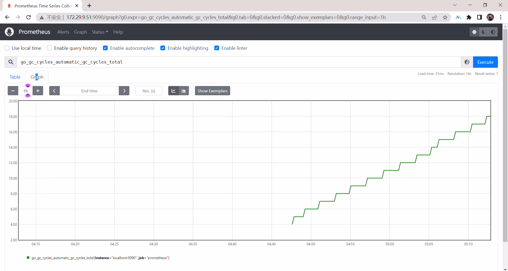Switch to dark theme moon icon
508x271 pixels.
coord(484,32)
